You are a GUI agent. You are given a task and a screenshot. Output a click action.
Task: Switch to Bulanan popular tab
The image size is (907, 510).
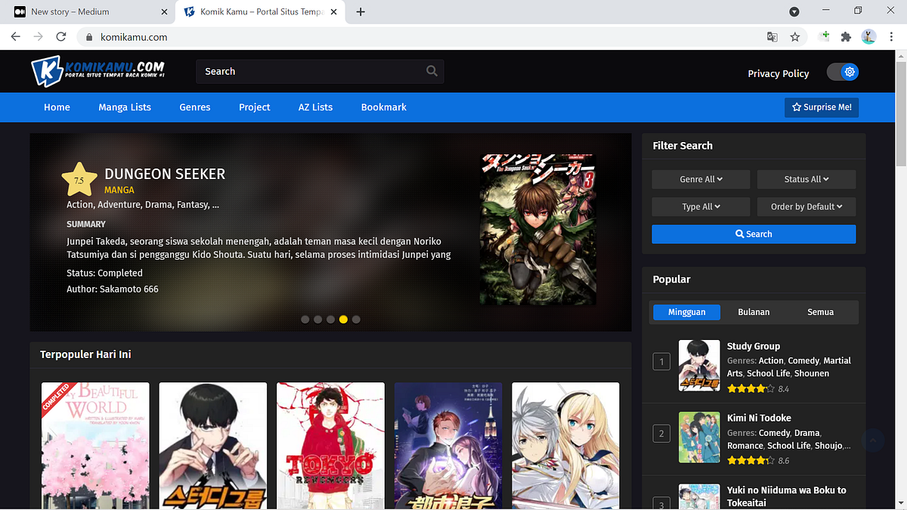[754, 312]
